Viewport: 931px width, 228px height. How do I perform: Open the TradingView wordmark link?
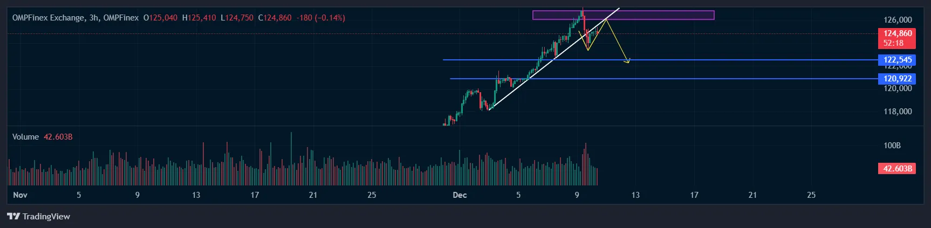pos(46,217)
